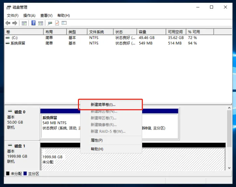Sort by the 卷 column header
Screen dimensions: 236x187
click(24, 32)
